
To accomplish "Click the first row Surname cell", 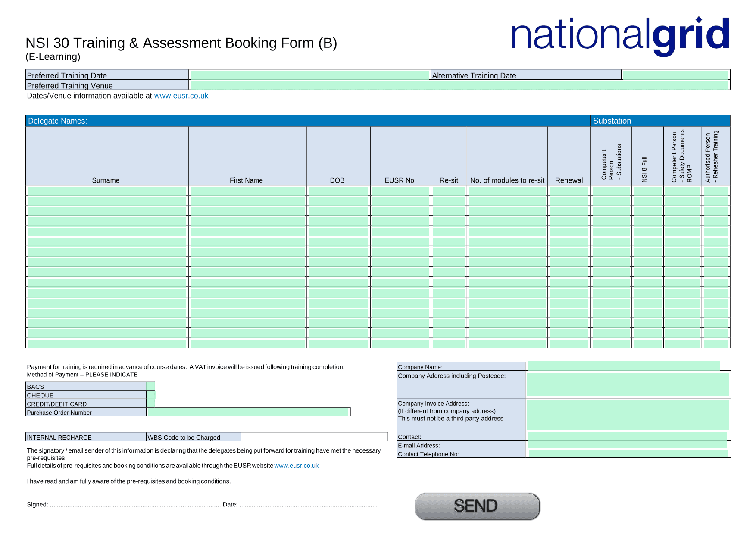I will pos(107,190).
